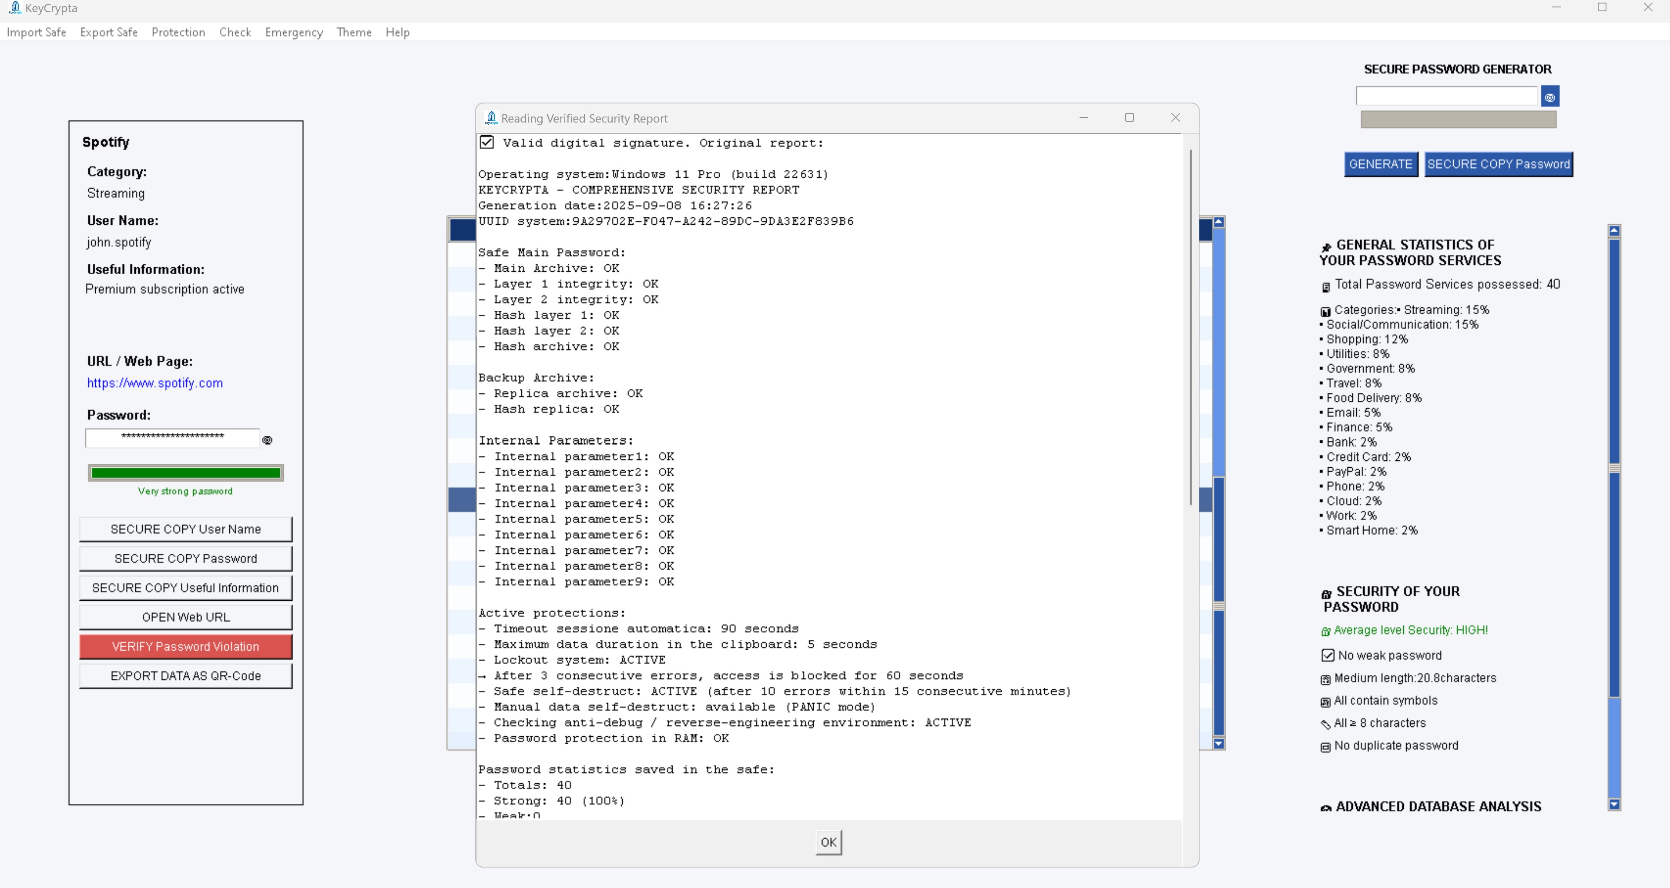Click the KeyCrypta icon in the report window titlebar
1670x888 pixels.
point(491,117)
